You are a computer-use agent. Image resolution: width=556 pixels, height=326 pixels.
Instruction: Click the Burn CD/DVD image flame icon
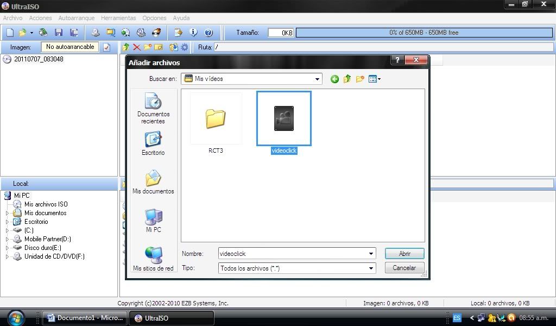click(156, 33)
